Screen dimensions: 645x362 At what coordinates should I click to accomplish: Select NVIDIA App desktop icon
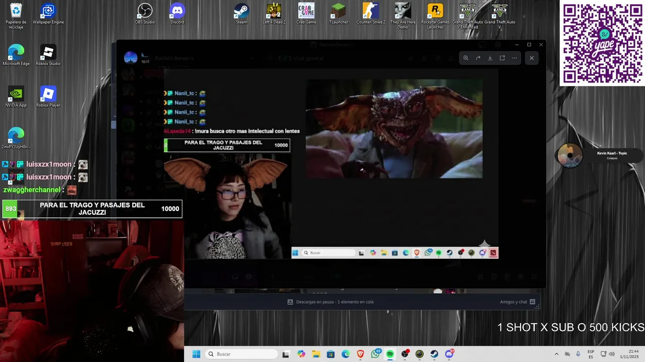tap(16, 97)
